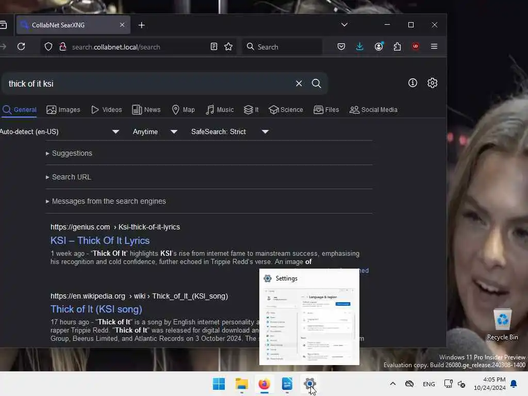The height and width of the screenshot is (396, 528).
Task: Clear the SearXNG query with X
Action: pyautogui.click(x=299, y=84)
